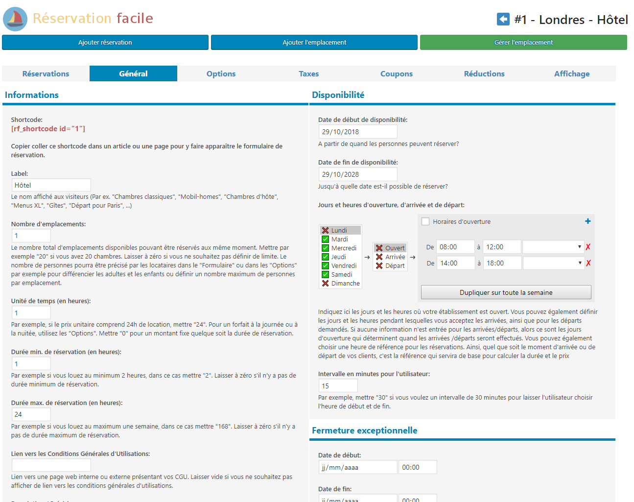Enable the Horaires d'ouverture checkbox
The height and width of the screenshot is (502, 634).
tap(425, 221)
